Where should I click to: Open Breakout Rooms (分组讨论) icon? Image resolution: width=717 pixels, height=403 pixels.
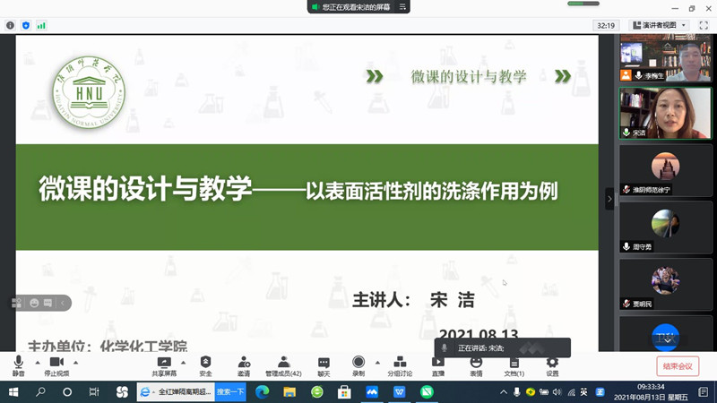(400, 364)
